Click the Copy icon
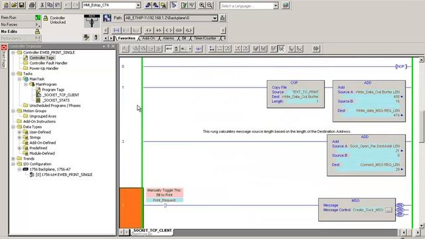The width and height of the screenshot is (425, 239). pyautogui.click(x=50, y=5)
